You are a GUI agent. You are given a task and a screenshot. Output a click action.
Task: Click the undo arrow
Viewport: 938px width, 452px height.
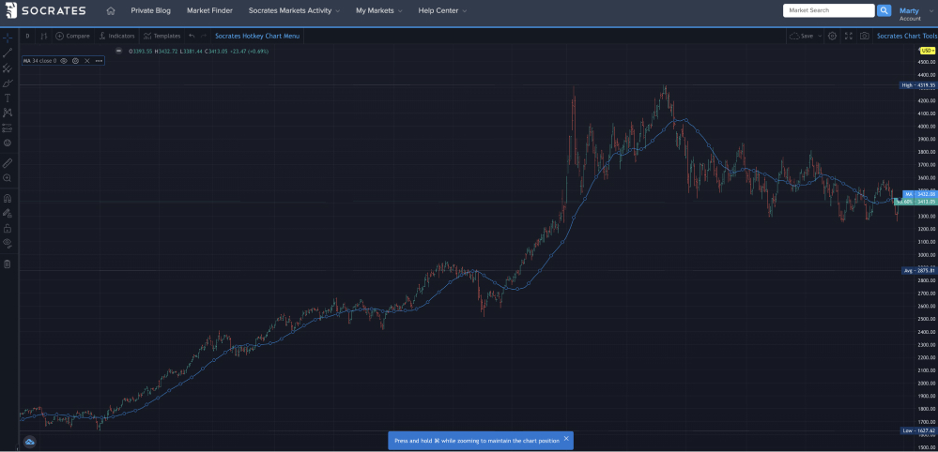point(192,36)
